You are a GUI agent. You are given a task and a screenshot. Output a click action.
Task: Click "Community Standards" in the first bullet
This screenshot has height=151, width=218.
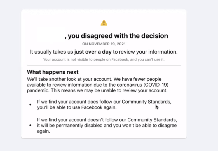coord(147,102)
